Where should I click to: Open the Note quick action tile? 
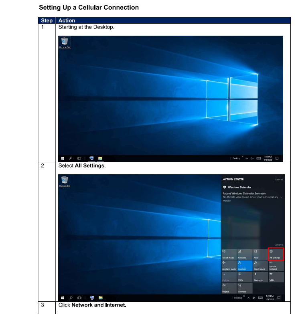(x=260, y=254)
